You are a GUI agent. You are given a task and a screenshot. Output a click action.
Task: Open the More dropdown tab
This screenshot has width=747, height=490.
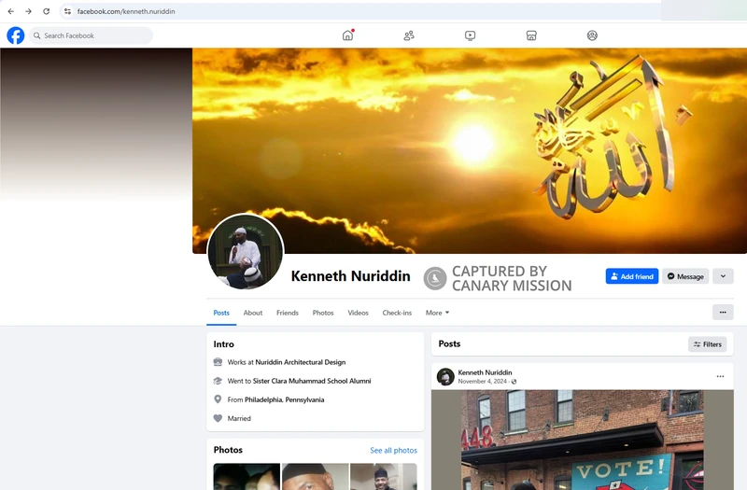[x=437, y=313]
